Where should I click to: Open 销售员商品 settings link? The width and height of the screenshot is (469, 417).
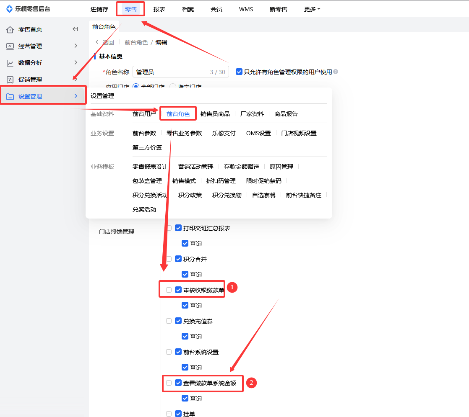[x=215, y=114]
